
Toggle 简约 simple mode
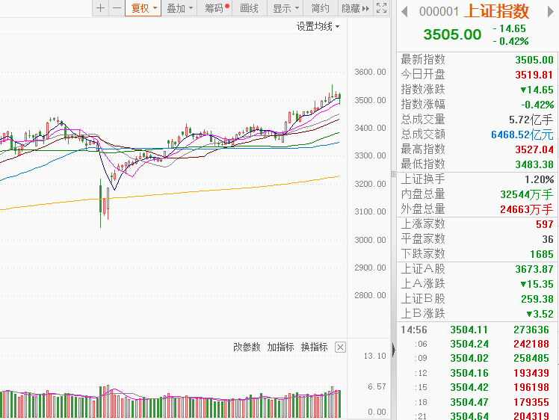[320, 8]
